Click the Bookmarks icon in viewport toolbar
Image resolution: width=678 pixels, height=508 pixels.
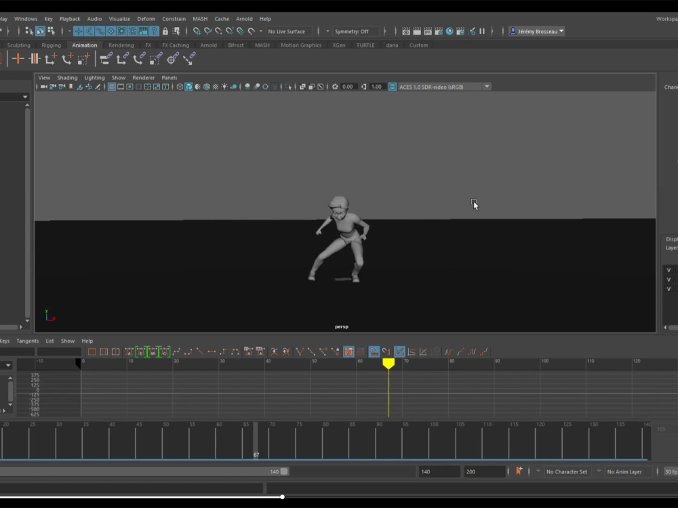click(x=71, y=87)
